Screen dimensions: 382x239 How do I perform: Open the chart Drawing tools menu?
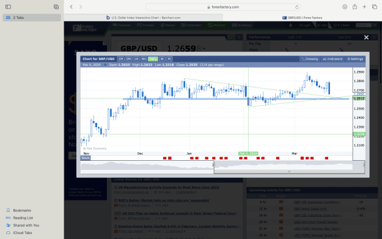(x=310, y=59)
